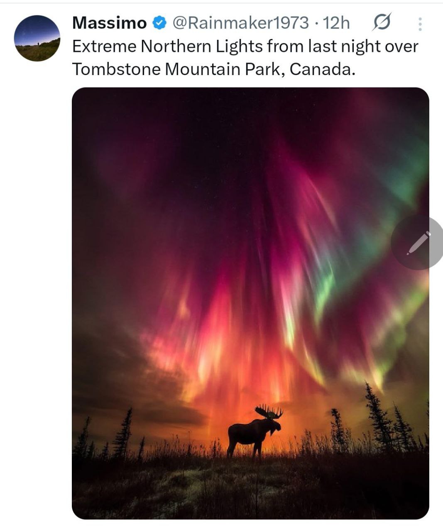Open the three-dot more options menu

(420, 24)
